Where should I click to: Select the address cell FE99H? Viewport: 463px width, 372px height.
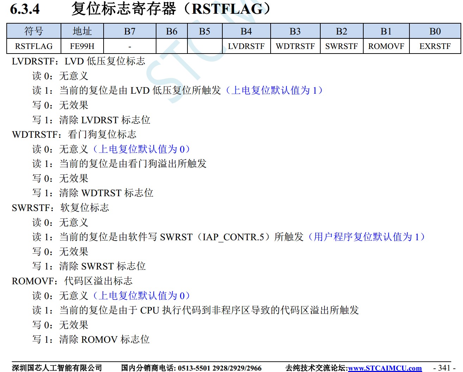pyautogui.click(x=82, y=46)
